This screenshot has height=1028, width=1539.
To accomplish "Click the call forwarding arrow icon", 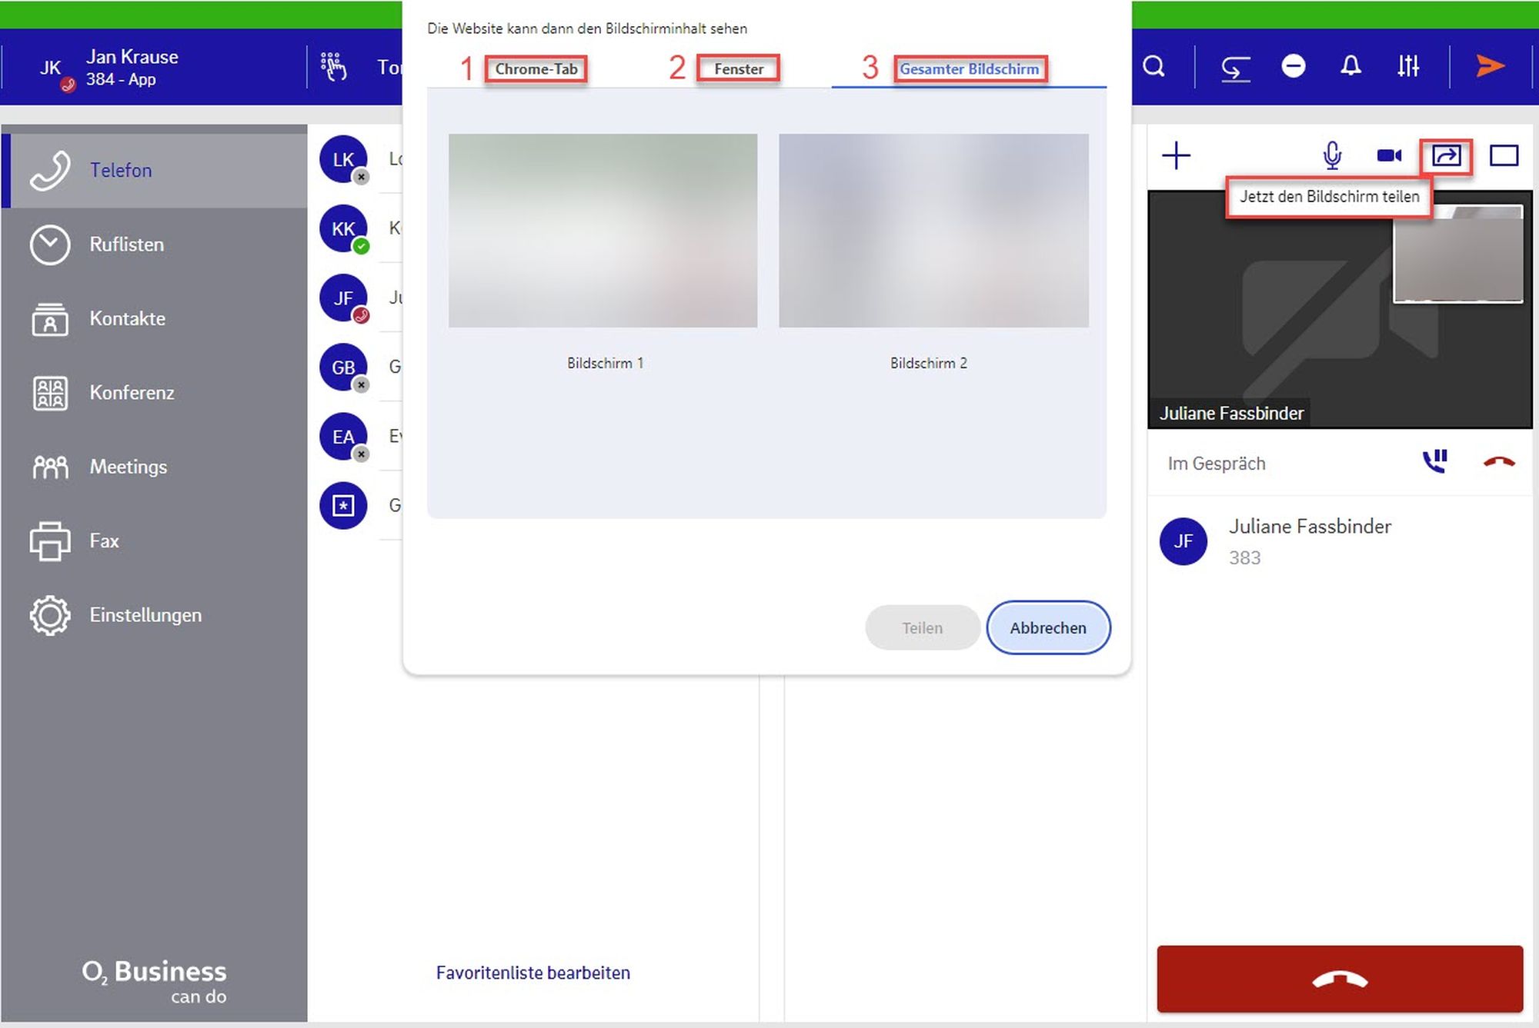I will [x=1236, y=68].
